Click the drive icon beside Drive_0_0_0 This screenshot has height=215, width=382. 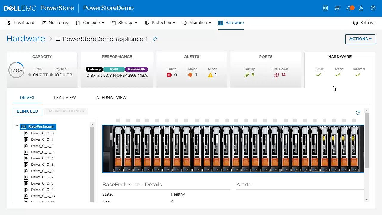[x=26, y=133]
